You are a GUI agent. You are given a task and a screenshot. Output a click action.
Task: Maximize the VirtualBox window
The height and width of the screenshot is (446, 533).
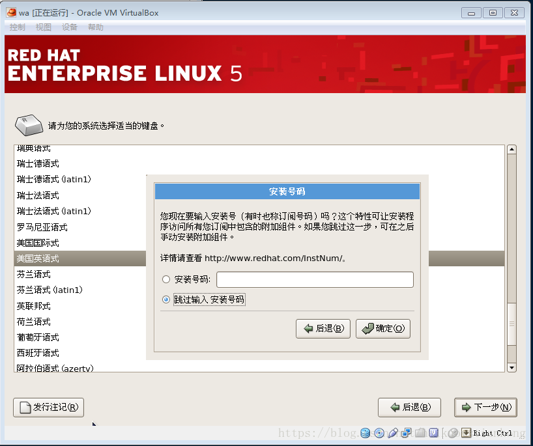(x=493, y=13)
